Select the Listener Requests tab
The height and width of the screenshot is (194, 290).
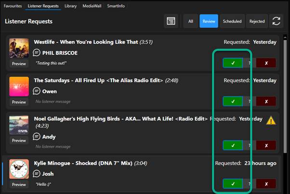click(x=43, y=6)
